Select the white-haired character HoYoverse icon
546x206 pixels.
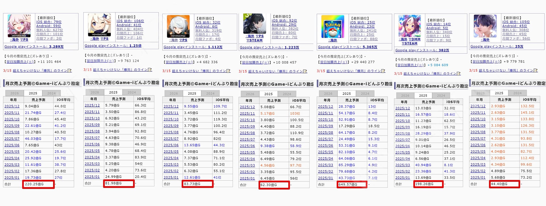pos(178,26)
